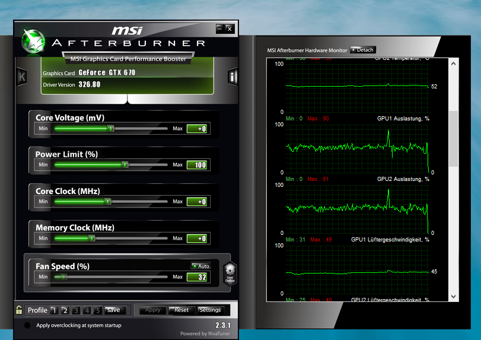Click the Power Limit slider handle

pos(125,165)
